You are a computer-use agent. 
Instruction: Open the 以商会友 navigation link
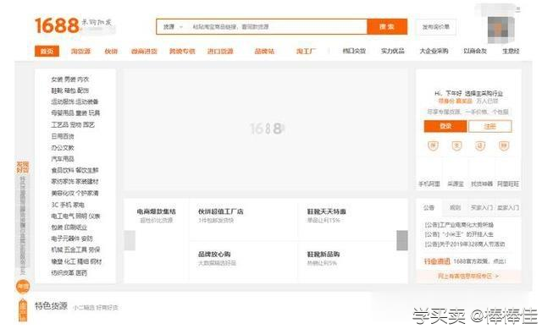475,51
